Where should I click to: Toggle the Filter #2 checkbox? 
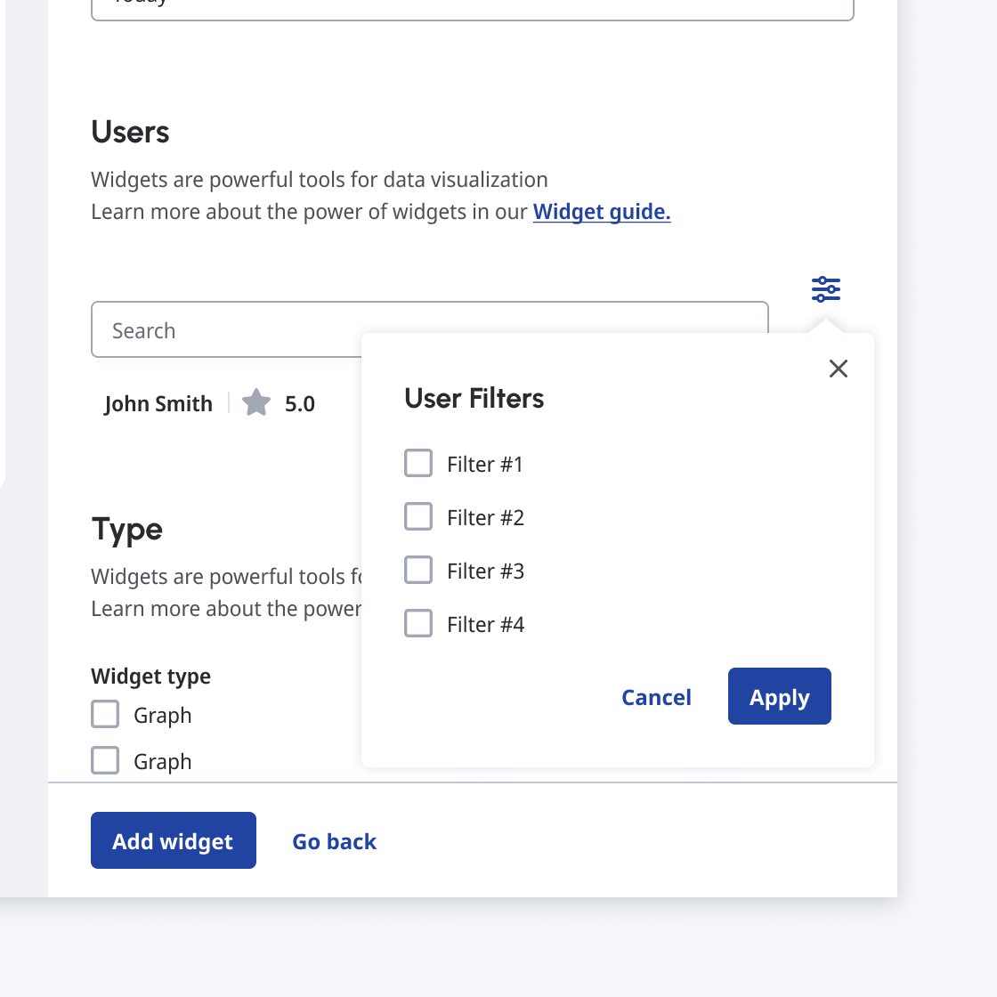coord(418,517)
